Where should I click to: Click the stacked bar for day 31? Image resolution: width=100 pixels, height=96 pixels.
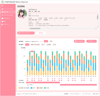95,65
